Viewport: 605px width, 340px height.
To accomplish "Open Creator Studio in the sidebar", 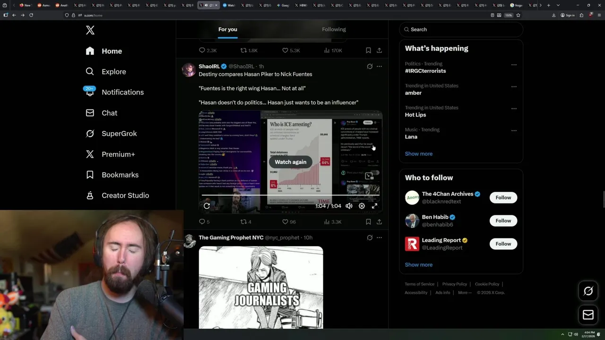I will click(x=117, y=195).
